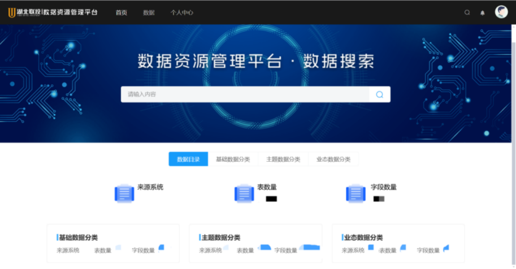Switch to the 主题数据分类 tab
The height and width of the screenshot is (269, 516).
(283, 159)
